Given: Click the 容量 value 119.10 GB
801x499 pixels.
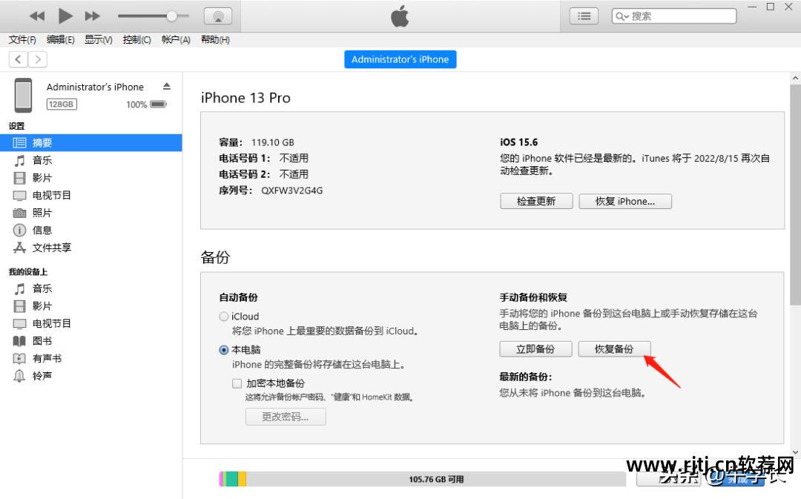Looking at the screenshot, I should click(x=272, y=142).
